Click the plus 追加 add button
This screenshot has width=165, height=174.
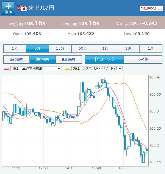(x=8, y=8)
